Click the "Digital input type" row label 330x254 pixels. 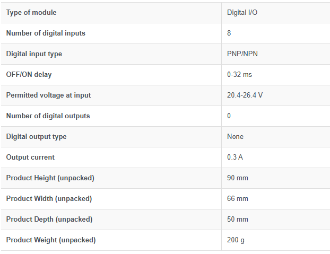[34, 54]
